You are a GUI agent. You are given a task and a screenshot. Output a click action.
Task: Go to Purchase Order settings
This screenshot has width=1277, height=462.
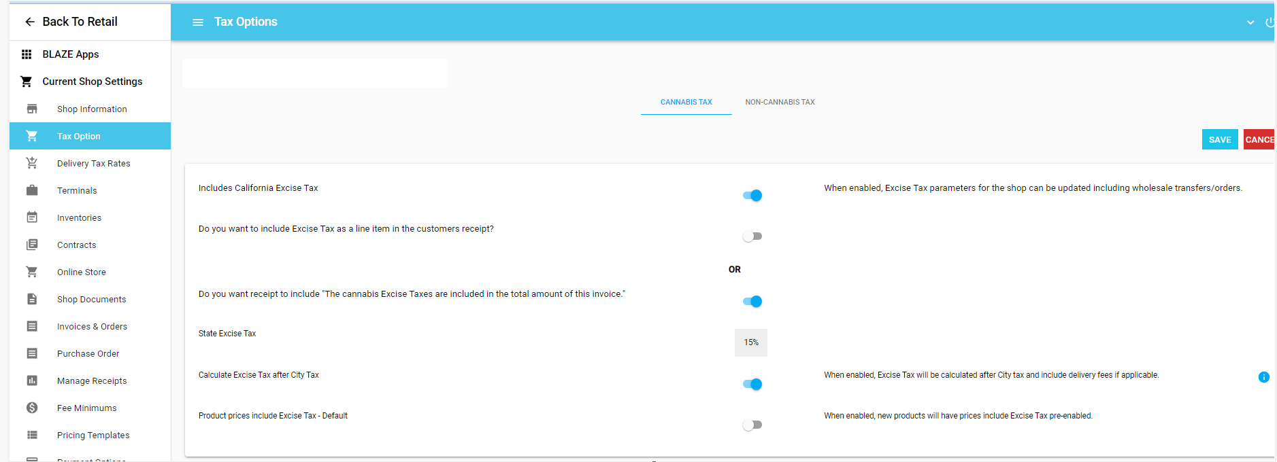[90, 353]
